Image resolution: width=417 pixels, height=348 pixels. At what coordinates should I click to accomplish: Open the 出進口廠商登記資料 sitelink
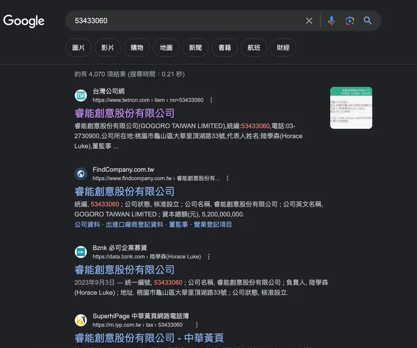click(135, 225)
